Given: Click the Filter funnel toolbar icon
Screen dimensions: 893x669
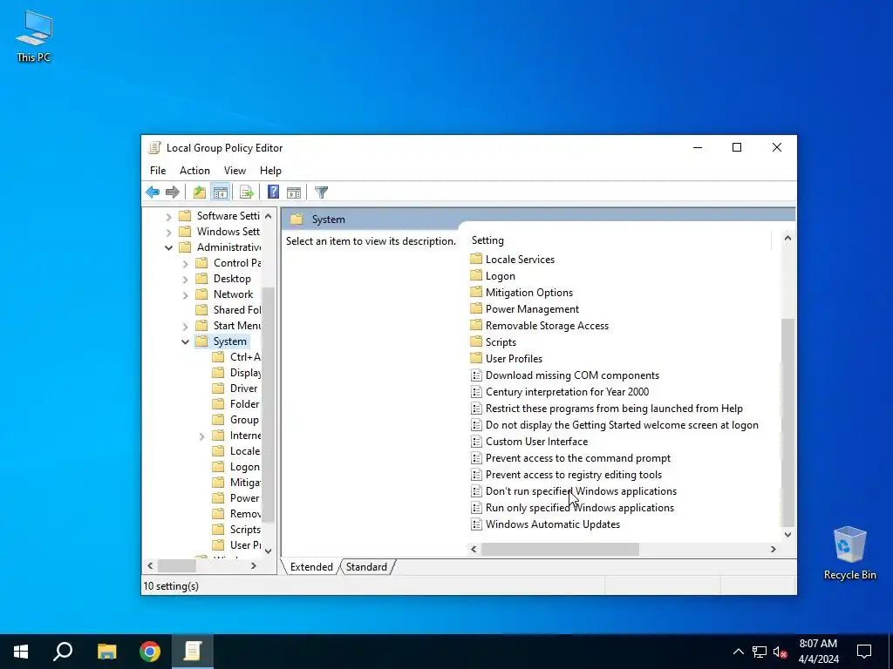Looking at the screenshot, I should pyautogui.click(x=321, y=193).
